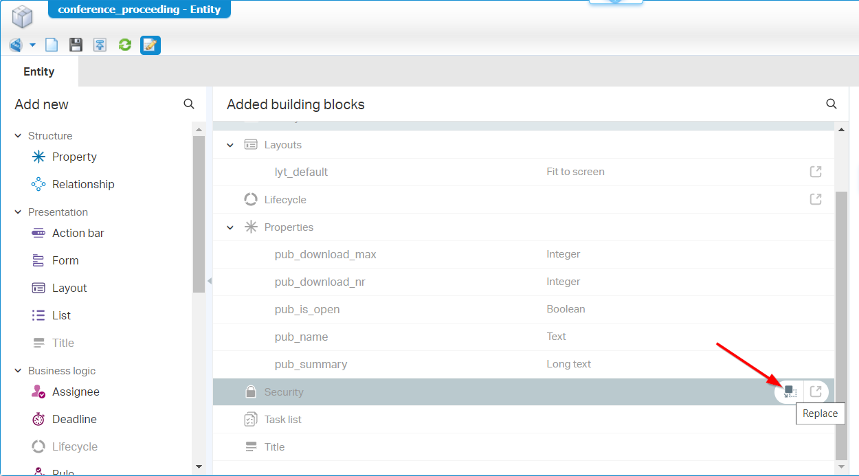This screenshot has width=859, height=476.
Task: Collapse the Structure section
Action: click(19, 136)
